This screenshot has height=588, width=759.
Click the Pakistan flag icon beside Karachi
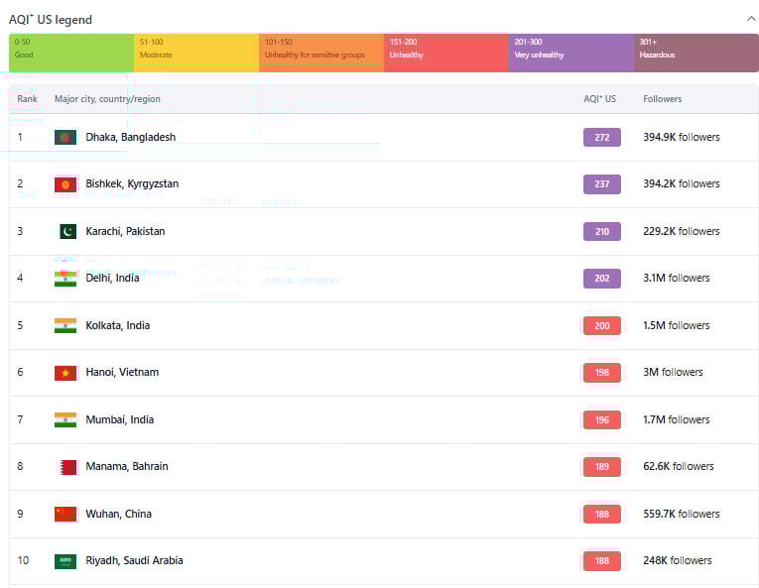tap(66, 231)
